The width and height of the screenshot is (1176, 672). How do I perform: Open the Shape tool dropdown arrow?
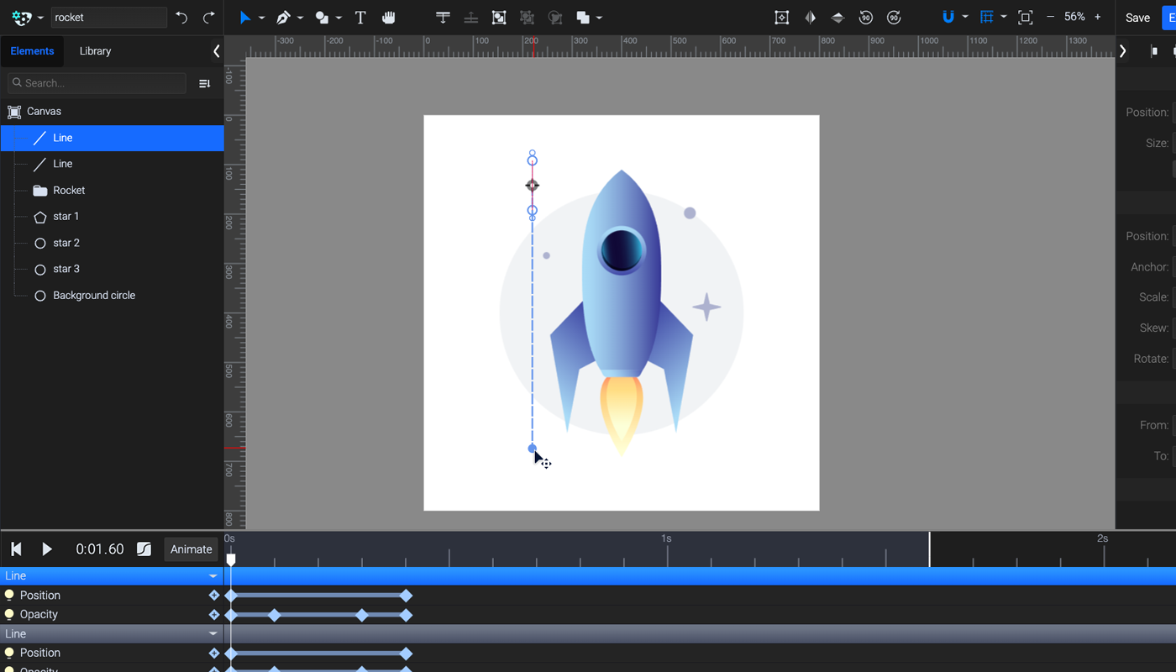click(x=339, y=18)
